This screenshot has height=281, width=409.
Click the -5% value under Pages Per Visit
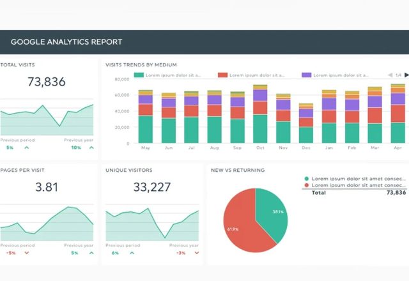(x=11, y=253)
